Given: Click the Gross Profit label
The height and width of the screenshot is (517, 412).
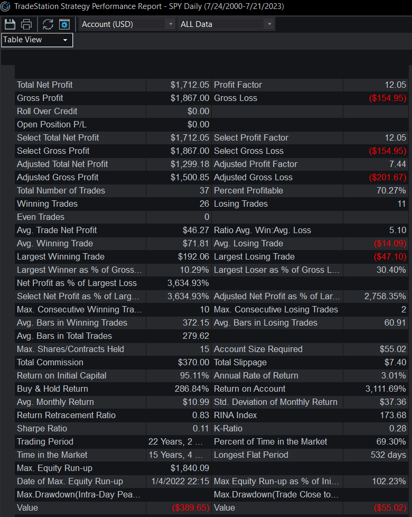Looking at the screenshot, I should (40, 98).
